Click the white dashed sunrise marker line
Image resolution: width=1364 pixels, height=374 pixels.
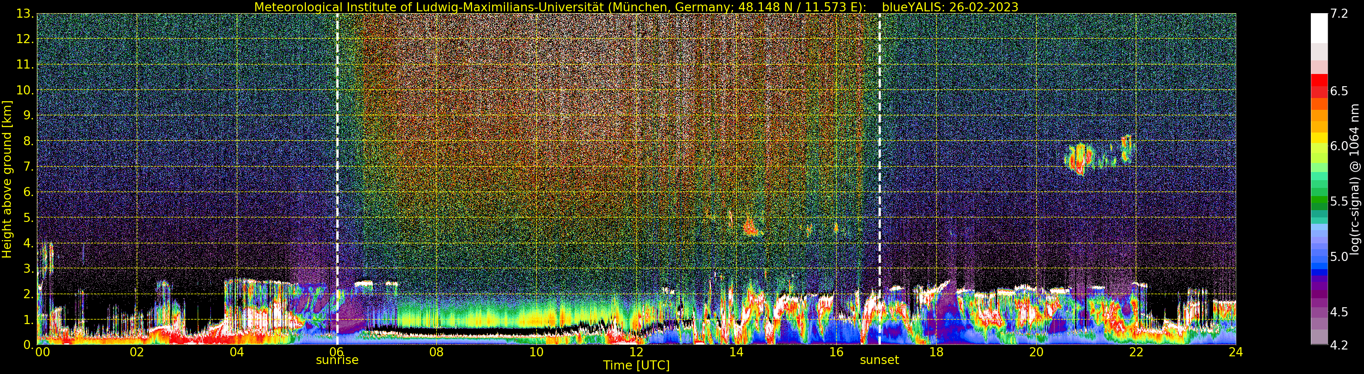[x=337, y=179]
